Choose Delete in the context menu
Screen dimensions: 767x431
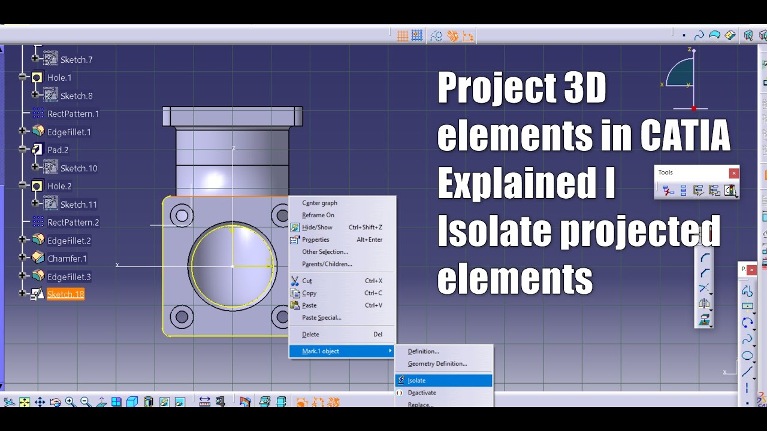pos(342,335)
